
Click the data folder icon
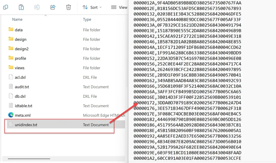[x=11, y=29]
